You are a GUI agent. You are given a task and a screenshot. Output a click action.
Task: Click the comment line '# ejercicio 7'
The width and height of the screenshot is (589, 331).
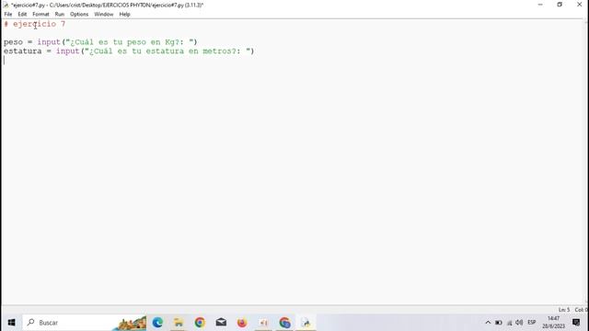click(35, 24)
